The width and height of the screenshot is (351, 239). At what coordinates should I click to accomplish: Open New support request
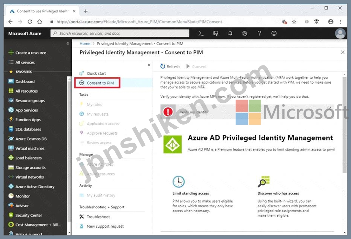coord(102,226)
